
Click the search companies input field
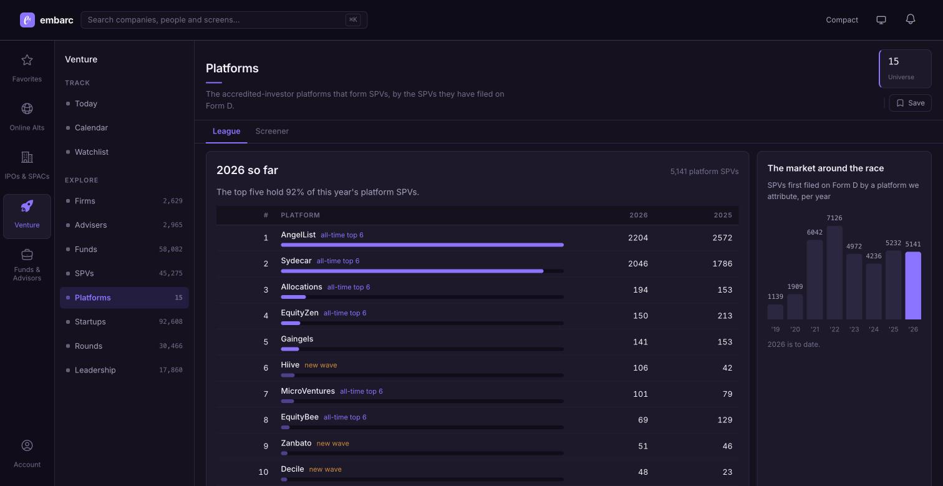[x=224, y=20]
